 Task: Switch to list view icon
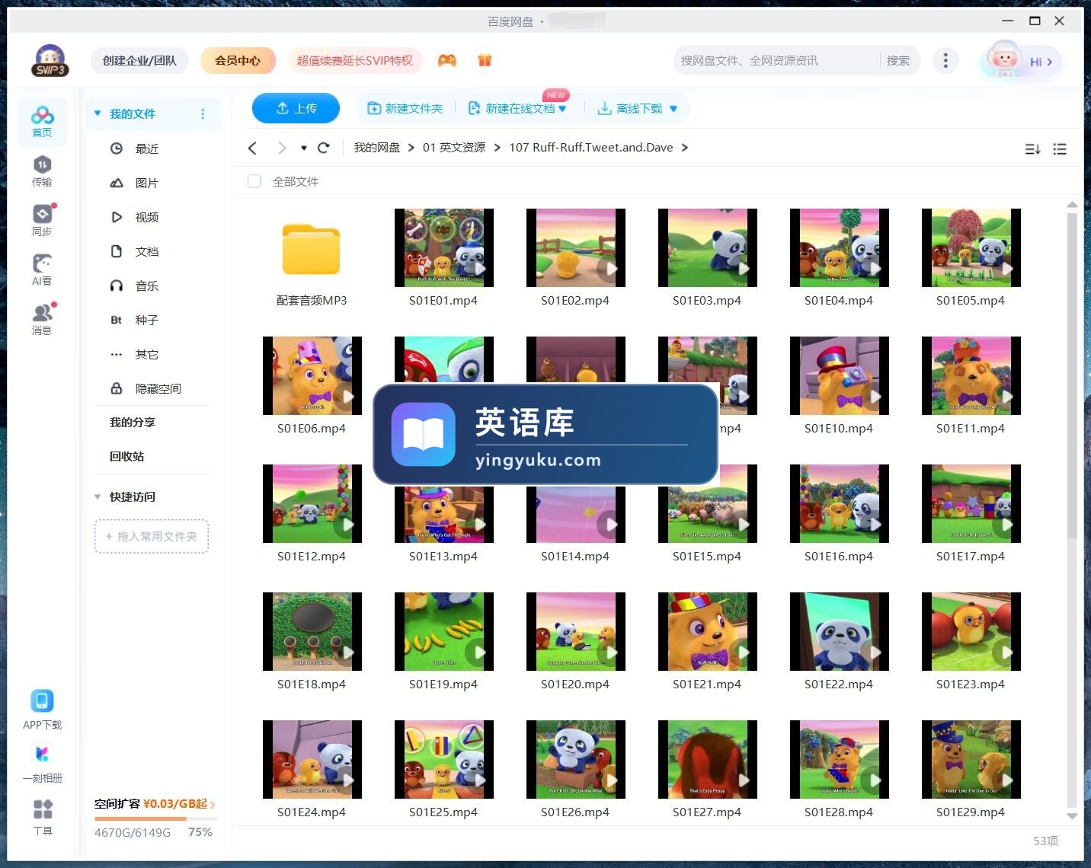pos(1060,149)
